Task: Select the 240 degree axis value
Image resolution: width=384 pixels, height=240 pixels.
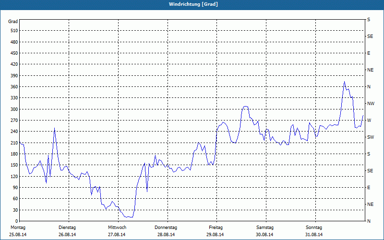Action: coord(14,132)
